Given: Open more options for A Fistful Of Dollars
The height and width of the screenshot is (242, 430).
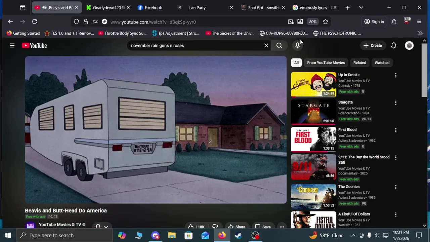Looking at the screenshot, I should click(396, 214).
